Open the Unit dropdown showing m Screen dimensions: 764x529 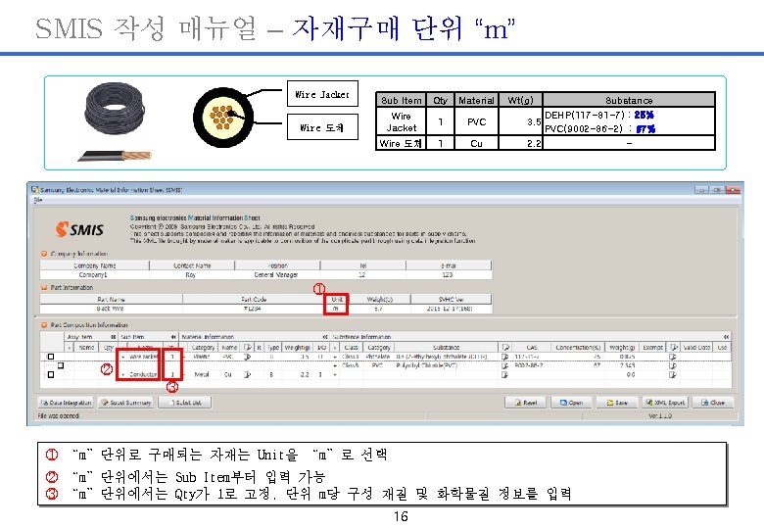click(x=336, y=309)
